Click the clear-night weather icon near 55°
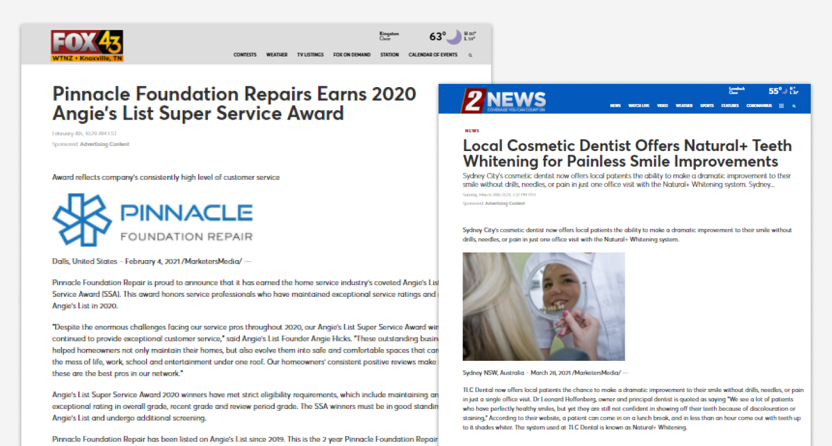 [784, 91]
